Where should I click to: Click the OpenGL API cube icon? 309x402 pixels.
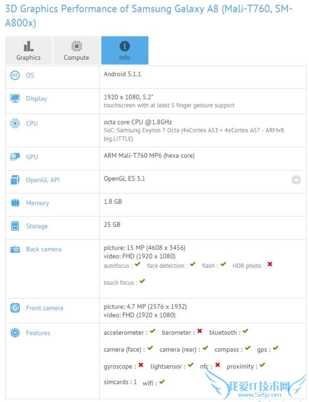[x=15, y=180]
